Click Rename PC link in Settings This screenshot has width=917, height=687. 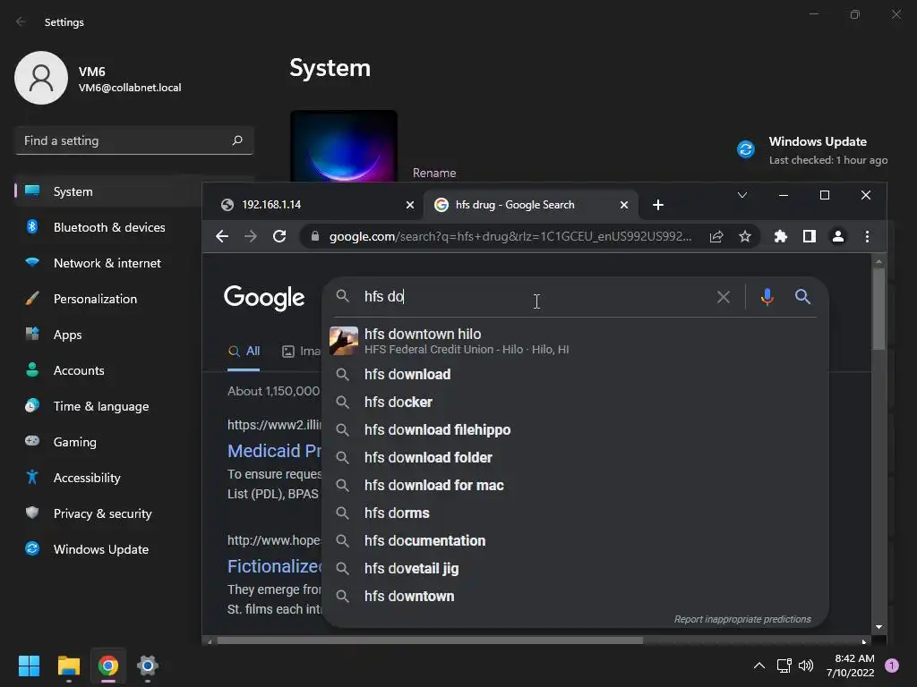pos(434,173)
